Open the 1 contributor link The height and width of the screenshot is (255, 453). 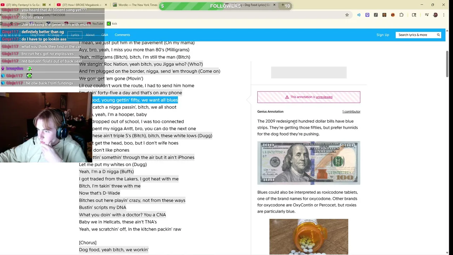coord(351,112)
